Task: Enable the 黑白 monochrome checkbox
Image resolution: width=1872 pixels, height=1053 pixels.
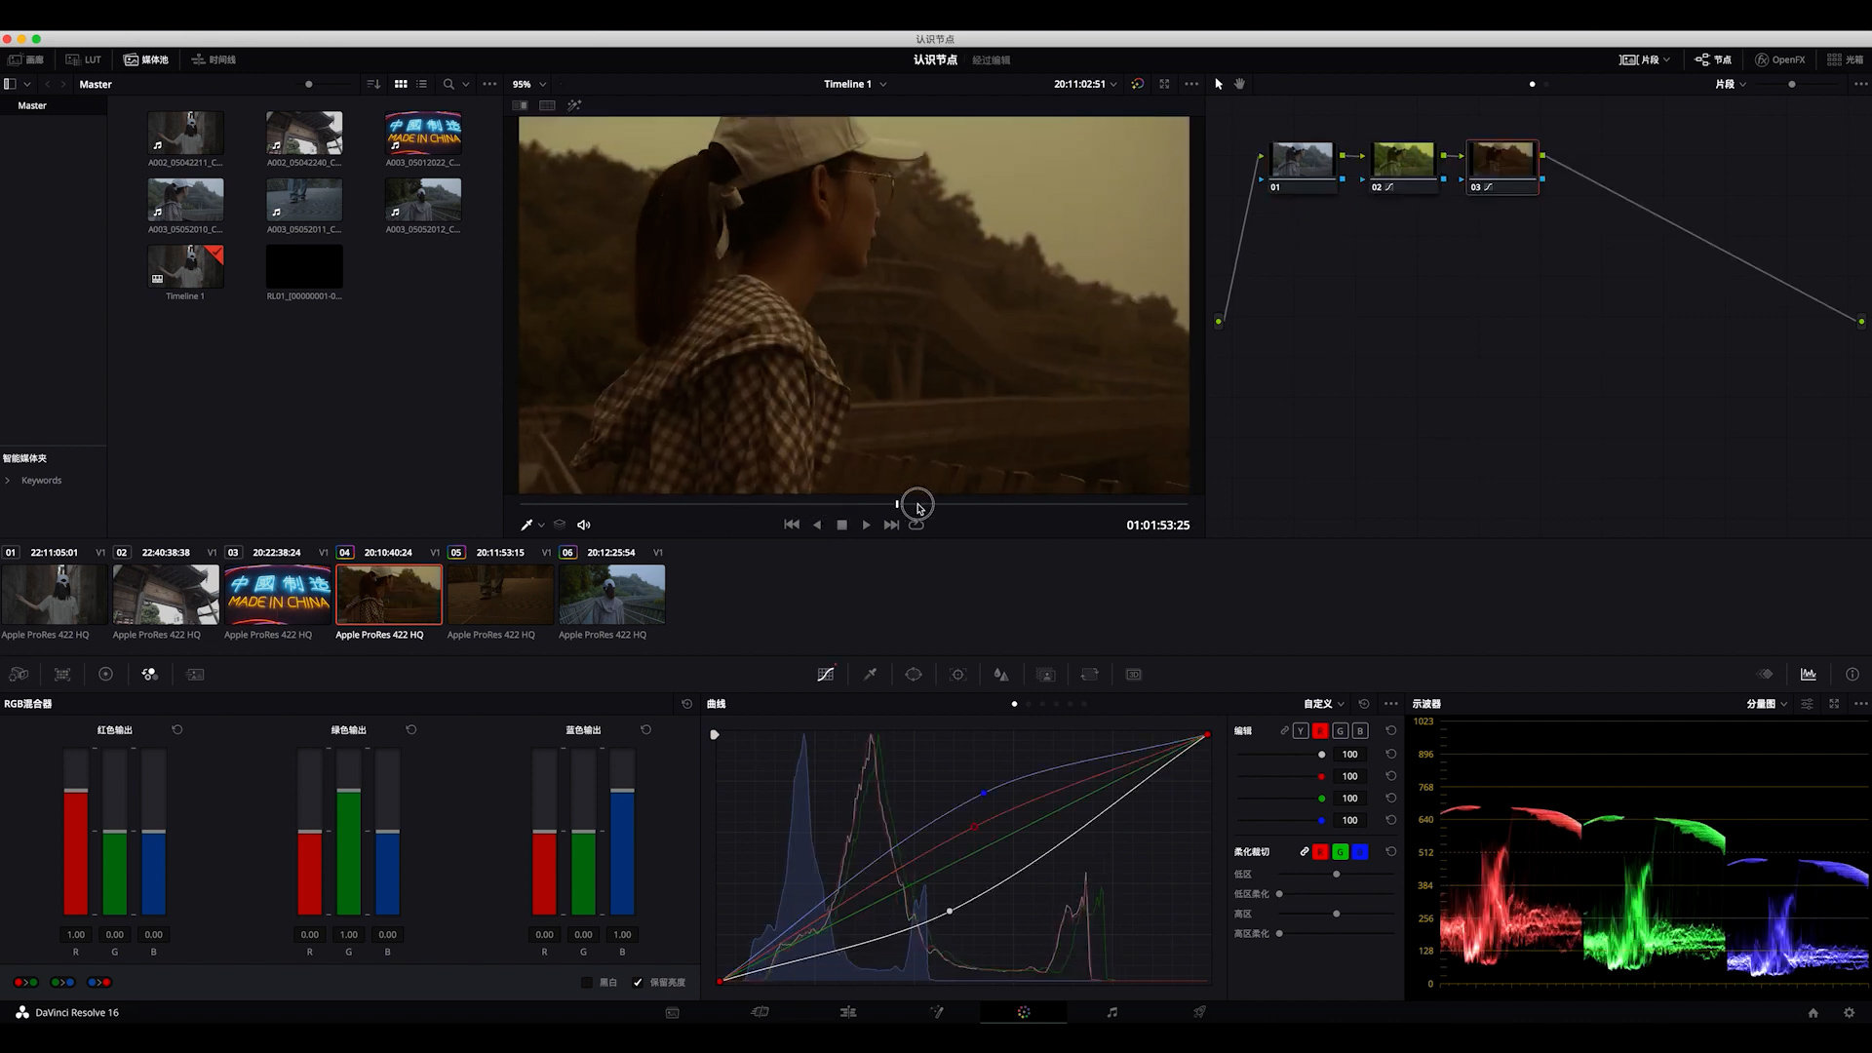Action: click(x=587, y=983)
